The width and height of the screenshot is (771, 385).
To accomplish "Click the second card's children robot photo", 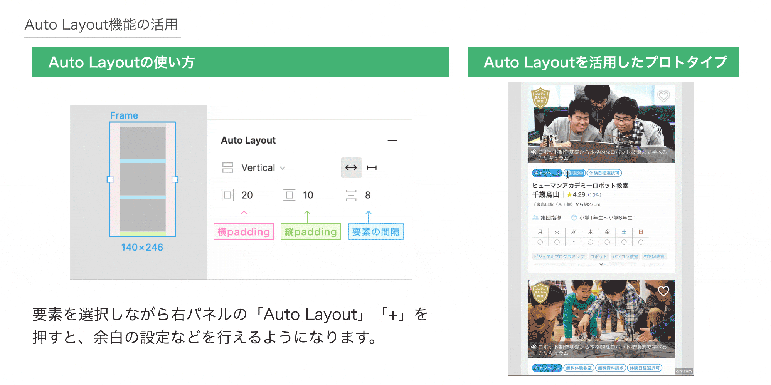I will click(601, 319).
